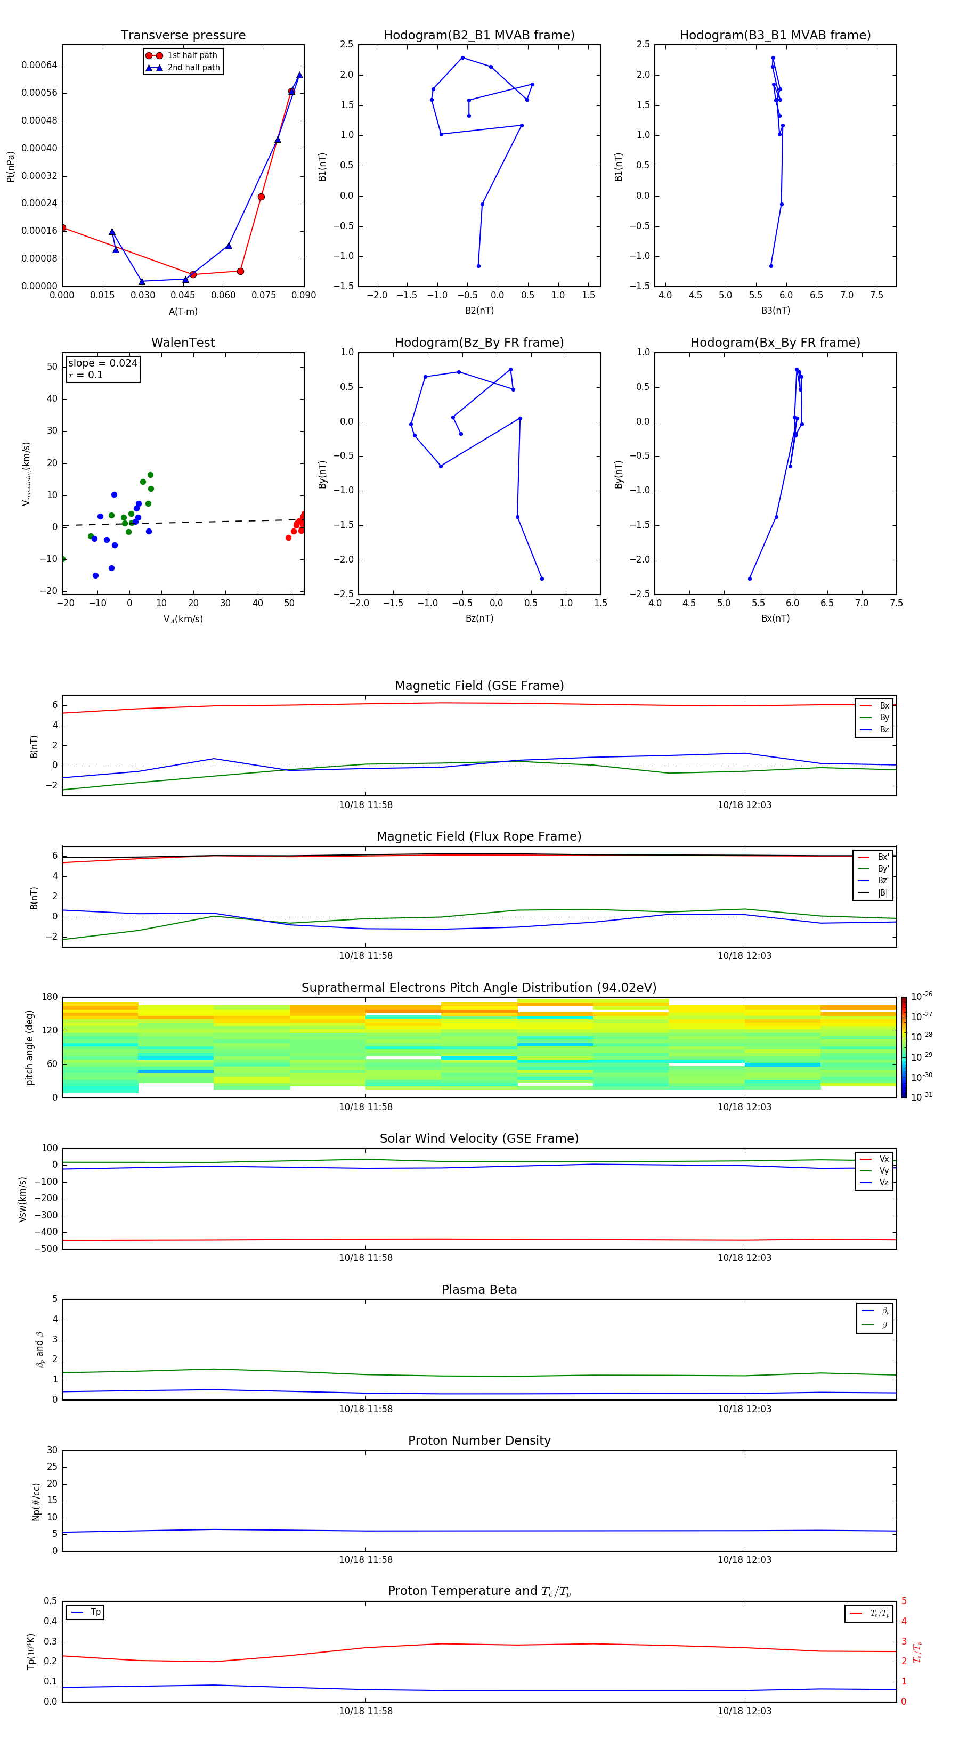Screen dimensions: 959x1758
Task: Click 'B3(nT)' x-axis label
Action: pyautogui.click(x=775, y=311)
